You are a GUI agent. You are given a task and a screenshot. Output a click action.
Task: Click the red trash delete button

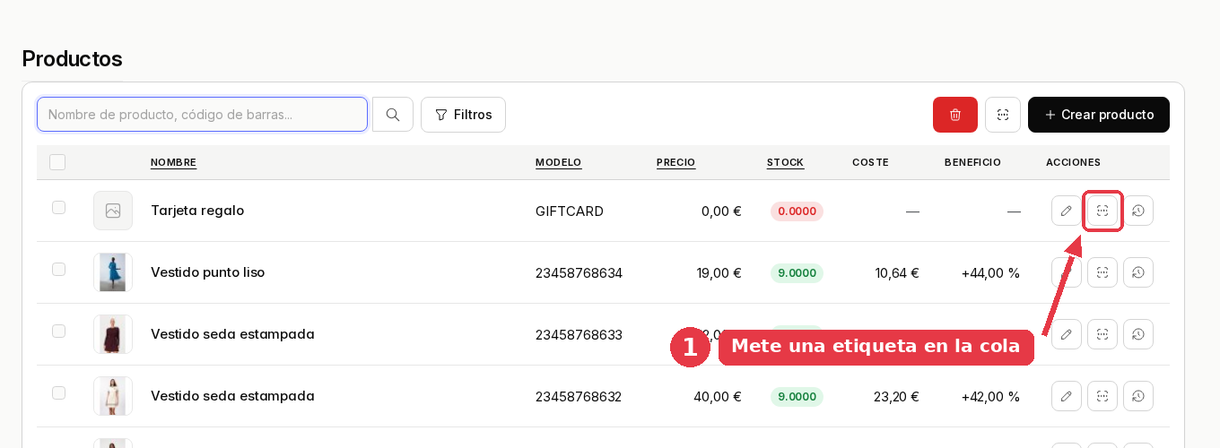pos(955,115)
